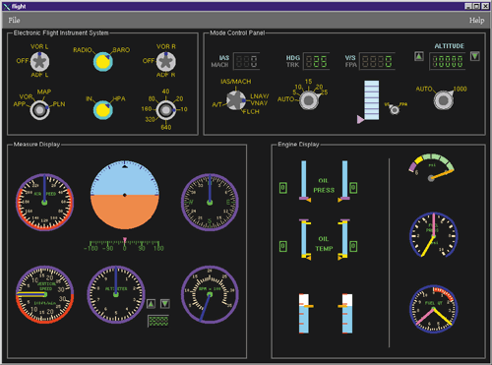The image size is (492, 365).
Task: Click the ALTITUDE down arrow button
Action: [x=475, y=56]
